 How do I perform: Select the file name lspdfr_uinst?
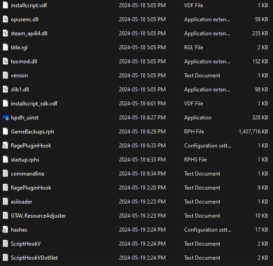point(24,118)
